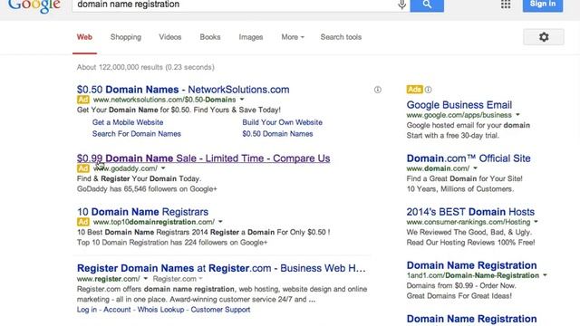Expand dropdown arrow after 1and1.com url
Image resolution: width=580 pixels, height=326 pixels.
point(545,275)
